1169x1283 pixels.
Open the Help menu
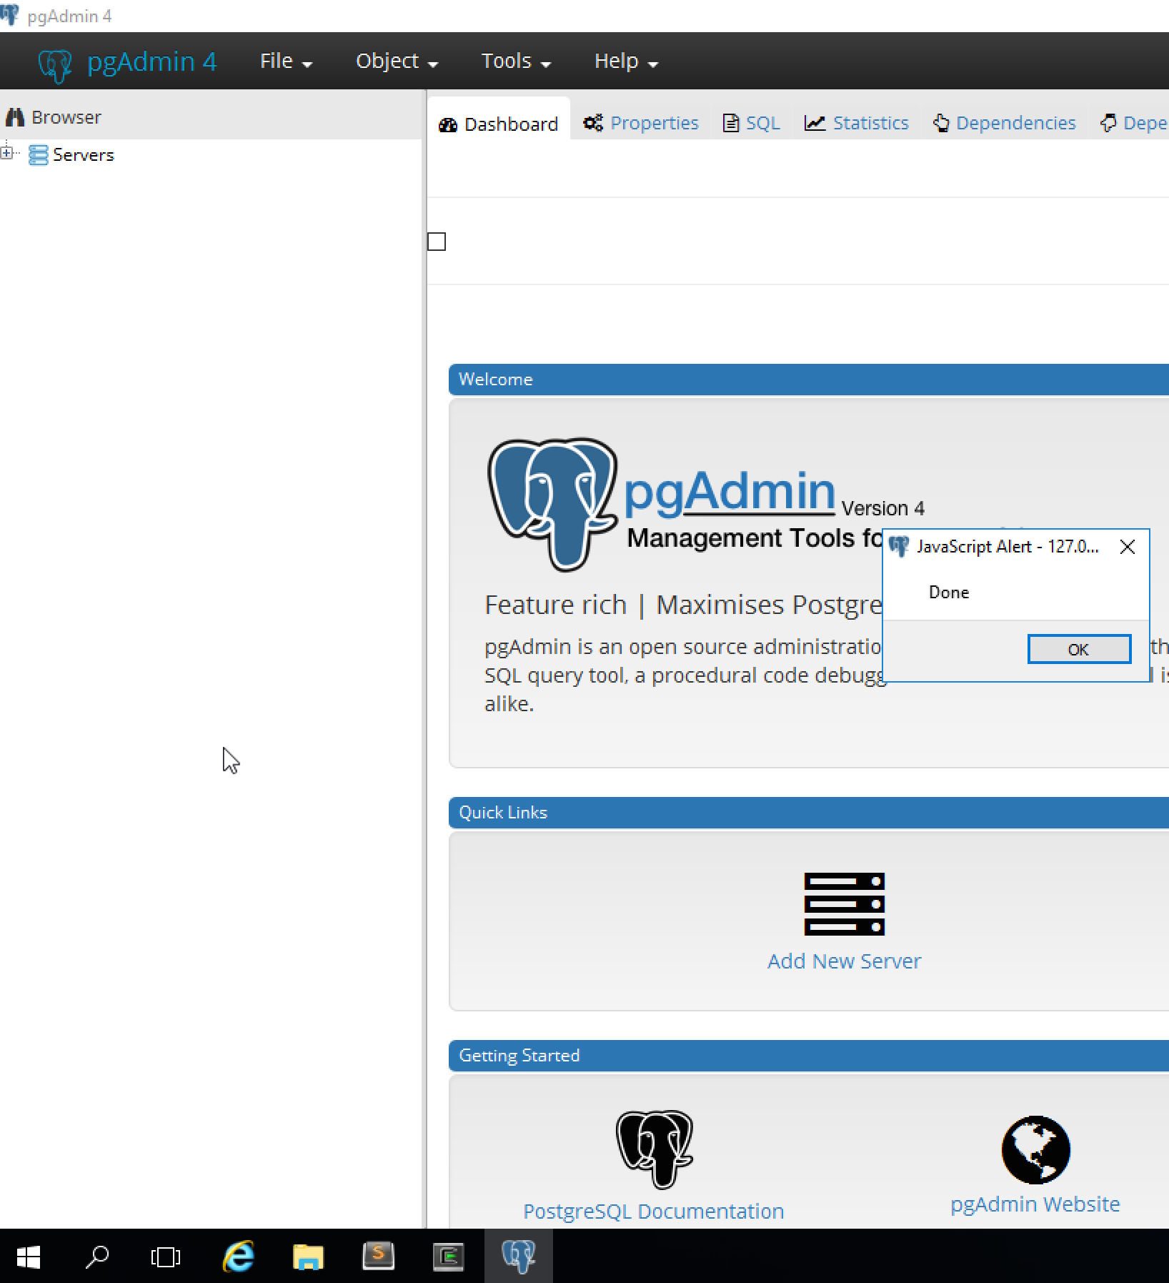[x=626, y=61]
